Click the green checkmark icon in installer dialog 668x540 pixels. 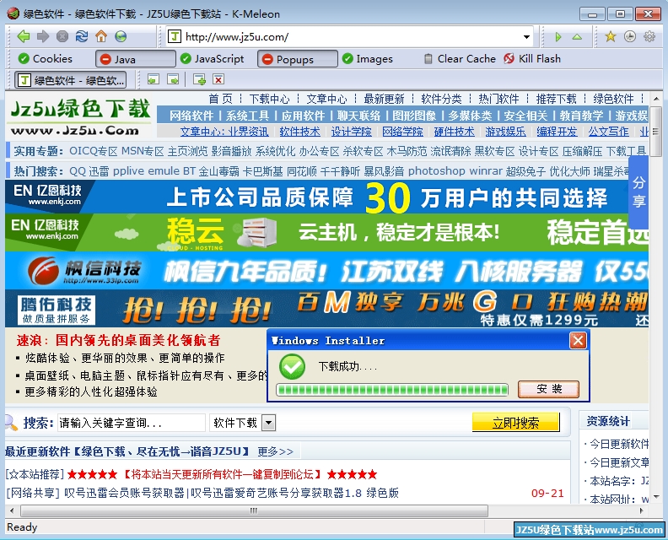click(292, 366)
